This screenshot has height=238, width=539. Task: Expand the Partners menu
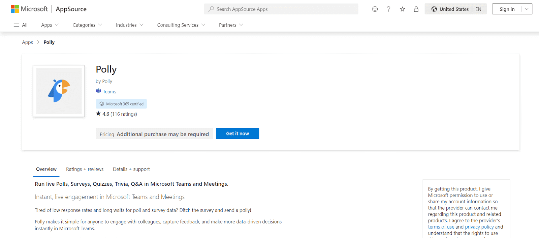click(x=231, y=25)
